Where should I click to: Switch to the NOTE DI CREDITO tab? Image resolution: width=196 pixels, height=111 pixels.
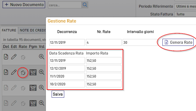tap(32, 30)
